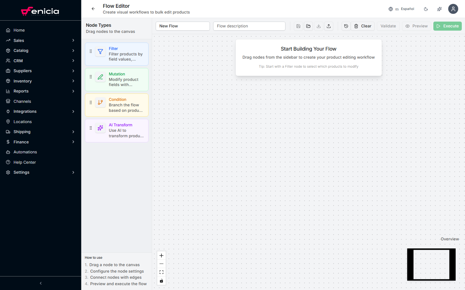465x290 pixels.
Task: Collapse the navigation sidebar
Action: (x=40, y=283)
